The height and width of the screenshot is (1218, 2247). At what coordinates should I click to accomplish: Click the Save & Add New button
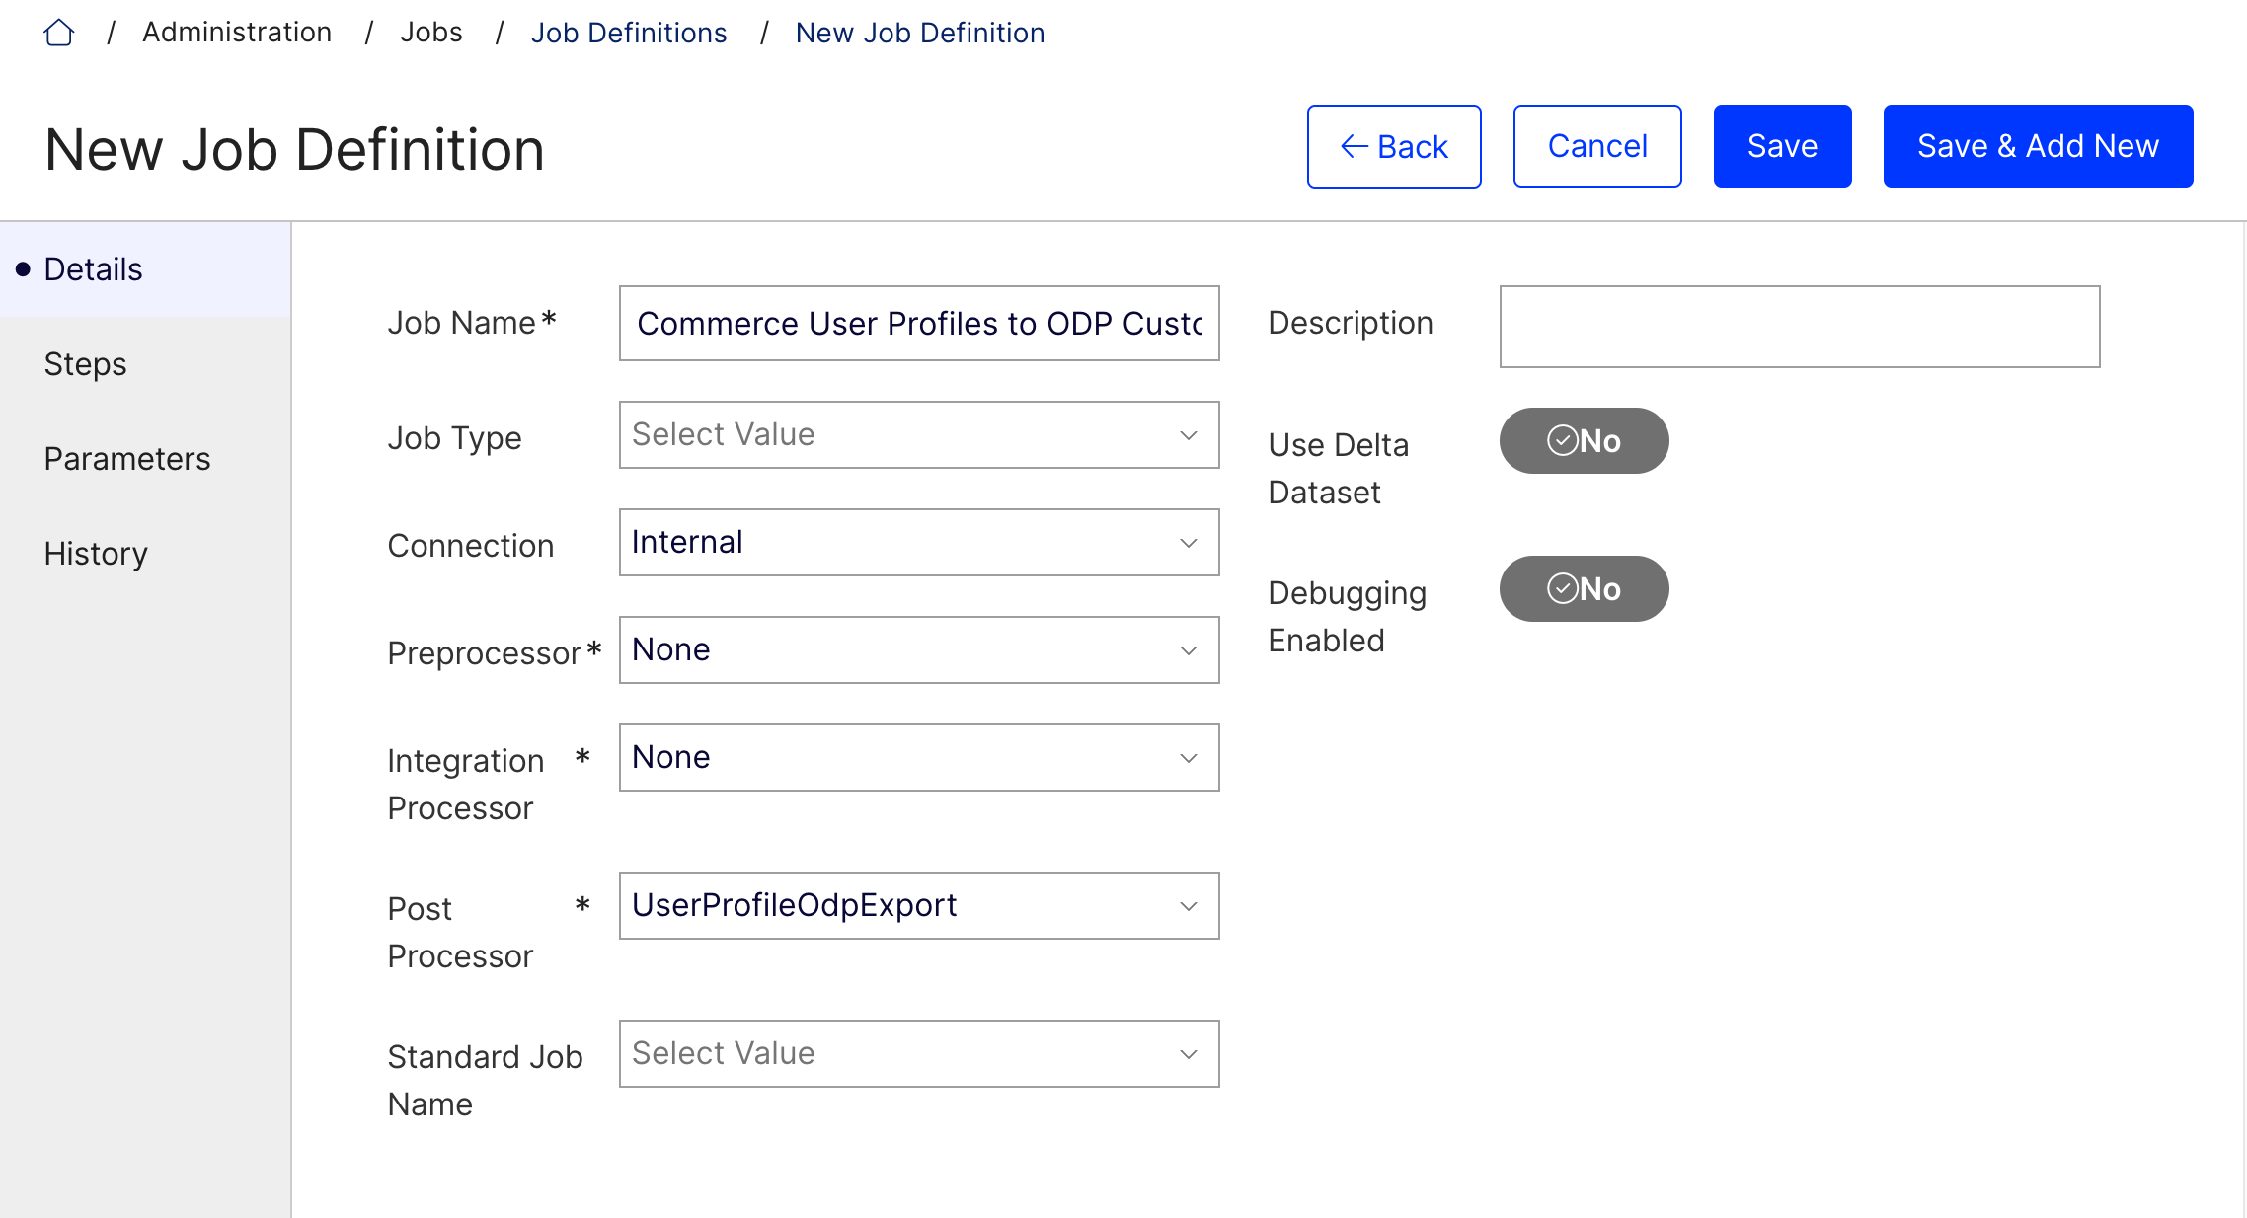[2037, 145]
